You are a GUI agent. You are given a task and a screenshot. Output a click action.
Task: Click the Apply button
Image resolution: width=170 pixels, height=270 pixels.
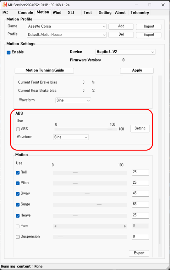(137, 71)
